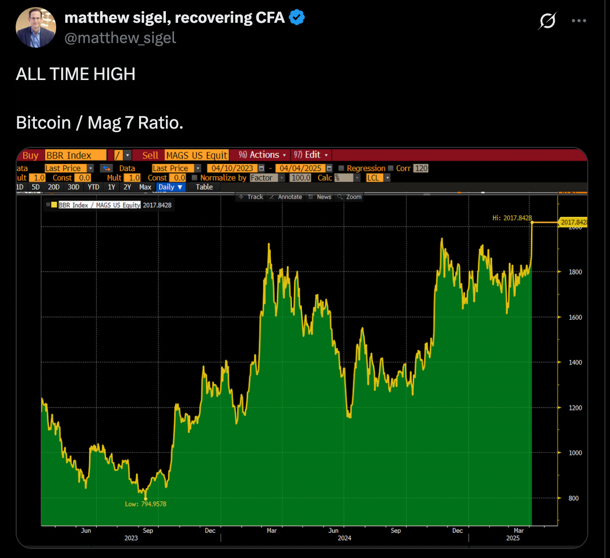The height and width of the screenshot is (558, 610).
Task: Click the first Const 0.0 field
Action: tap(83, 178)
